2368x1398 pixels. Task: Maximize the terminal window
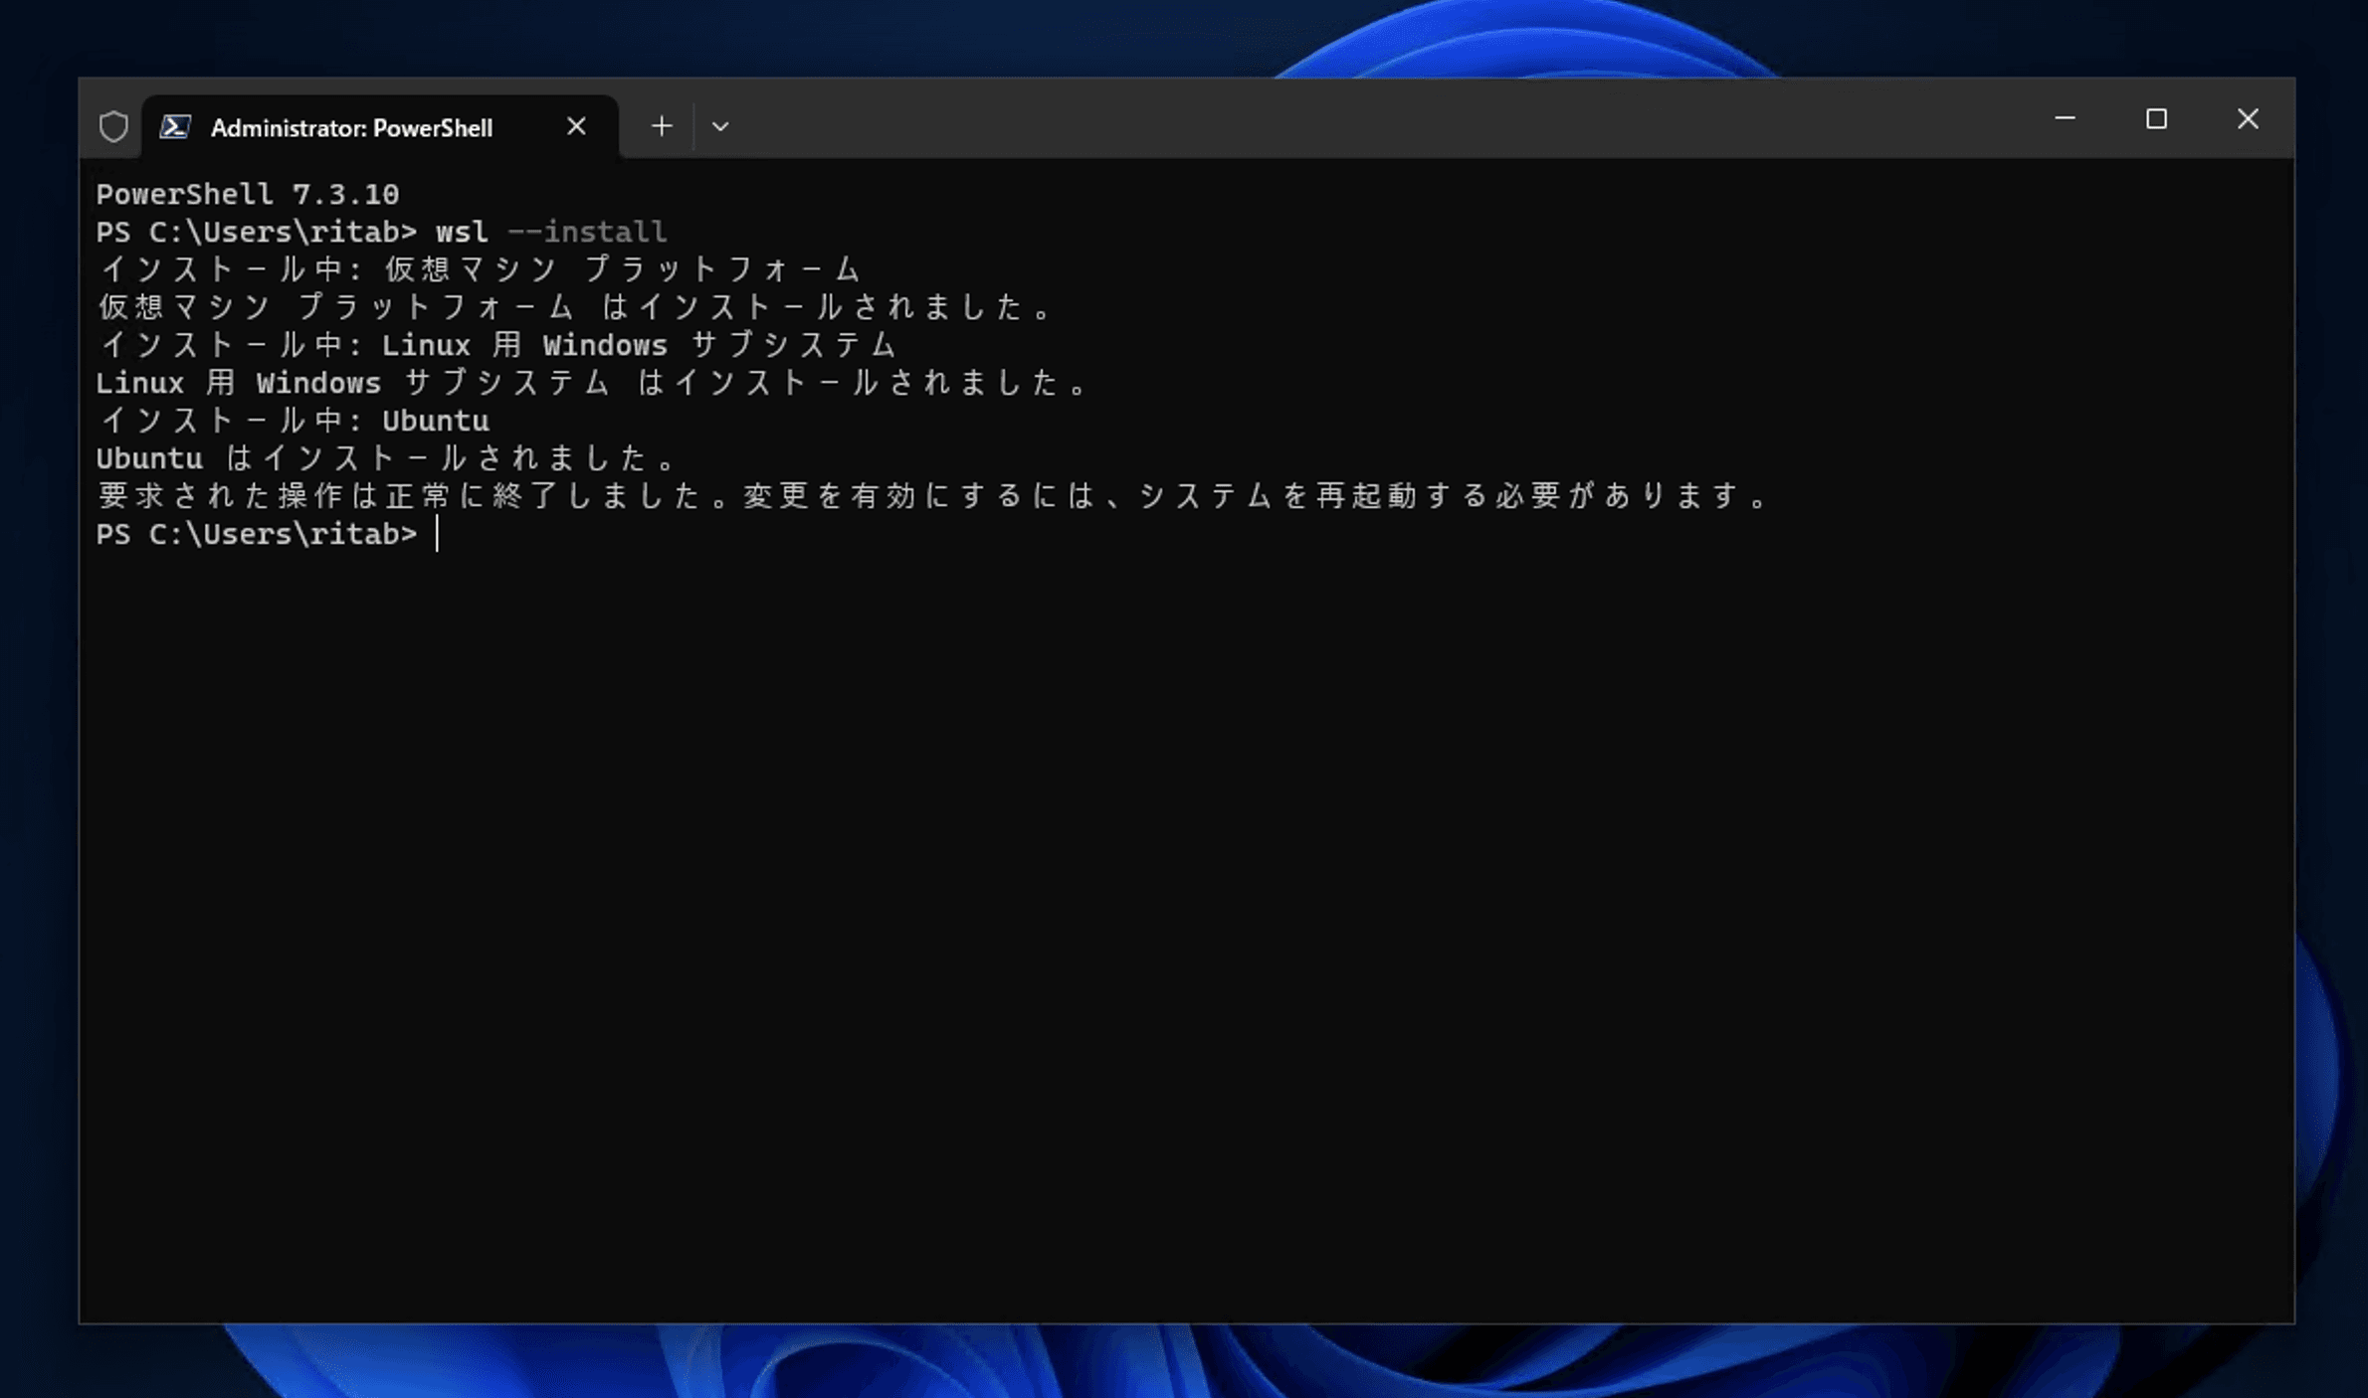2156,118
